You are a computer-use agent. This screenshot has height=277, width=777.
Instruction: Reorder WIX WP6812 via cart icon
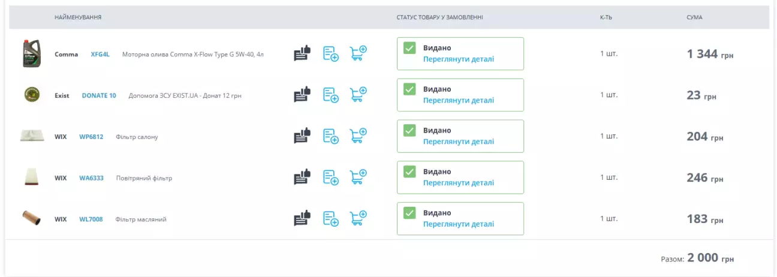(359, 136)
